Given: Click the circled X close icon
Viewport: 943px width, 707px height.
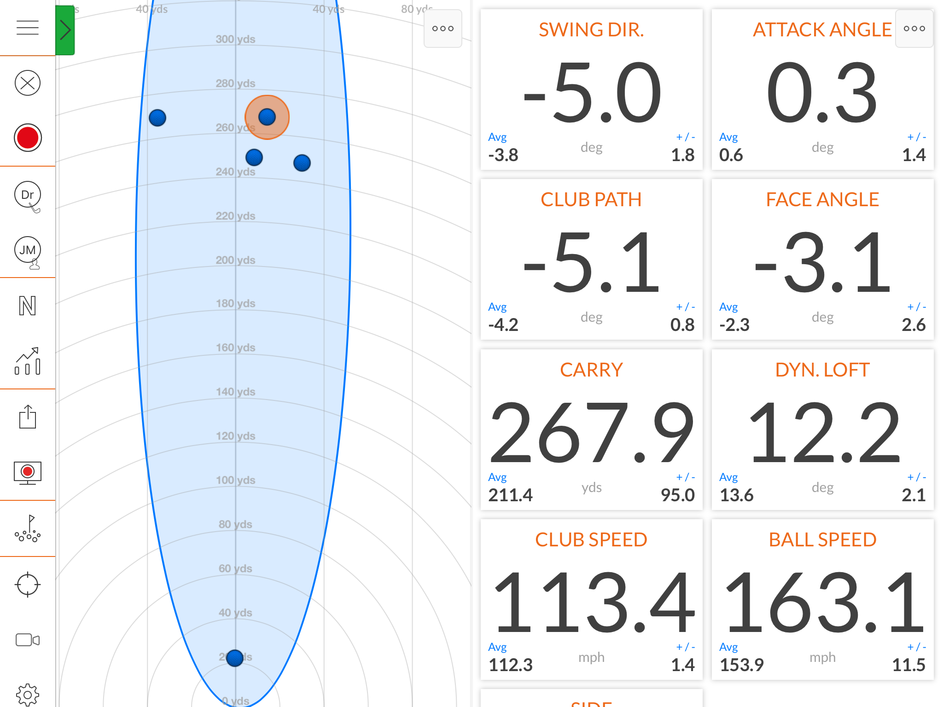Looking at the screenshot, I should pyautogui.click(x=28, y=83).
